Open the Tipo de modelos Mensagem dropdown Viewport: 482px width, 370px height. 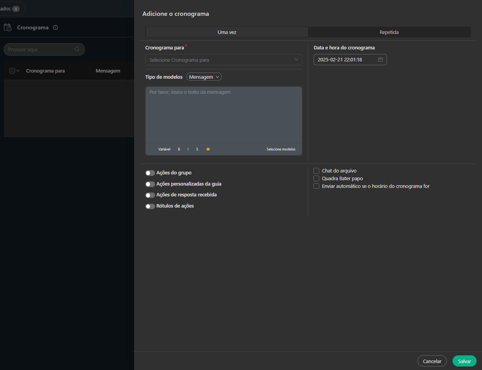(204, 77)
